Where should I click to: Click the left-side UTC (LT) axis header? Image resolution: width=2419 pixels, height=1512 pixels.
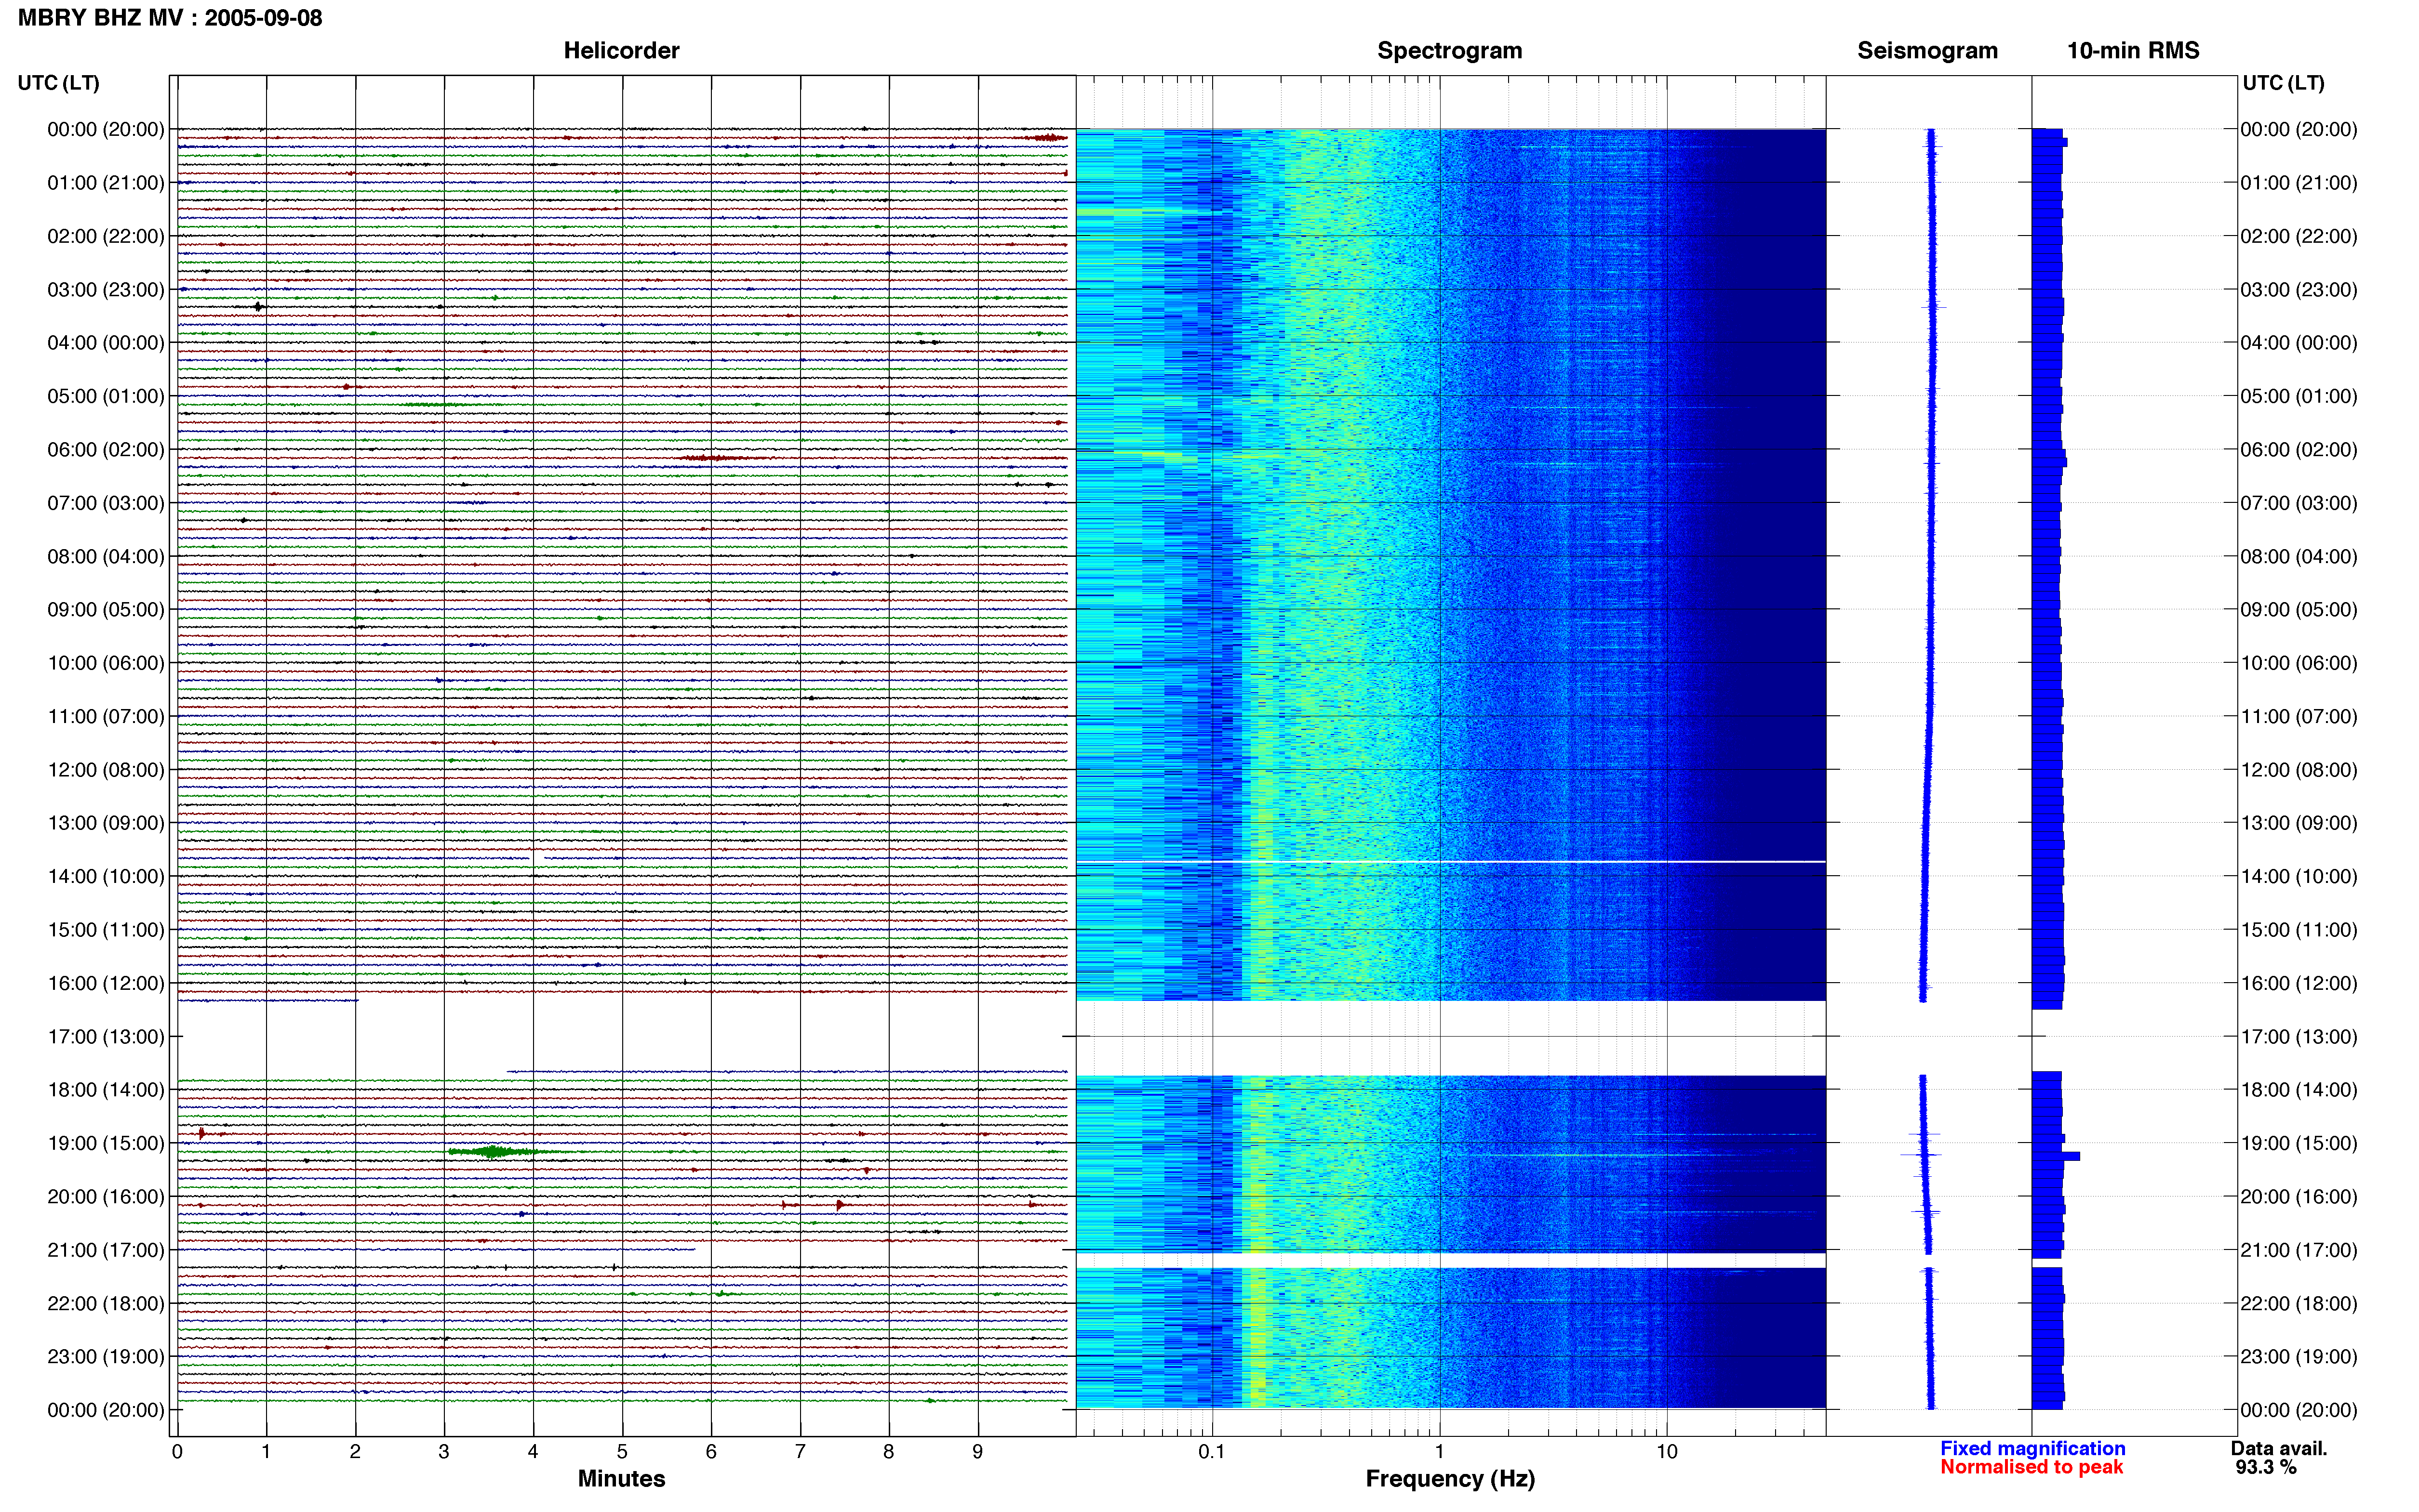point(59,83)
